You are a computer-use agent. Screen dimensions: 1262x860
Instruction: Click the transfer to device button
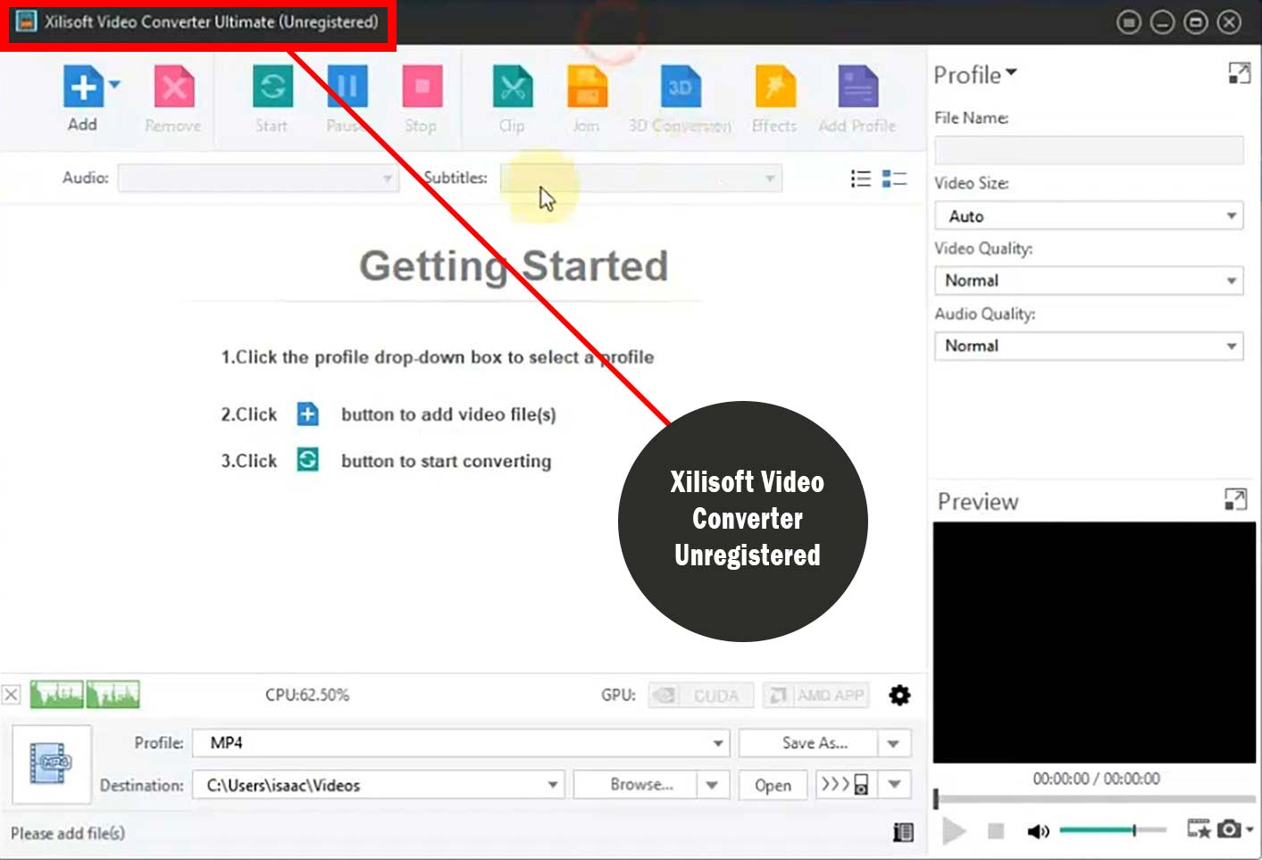(845, 785)
